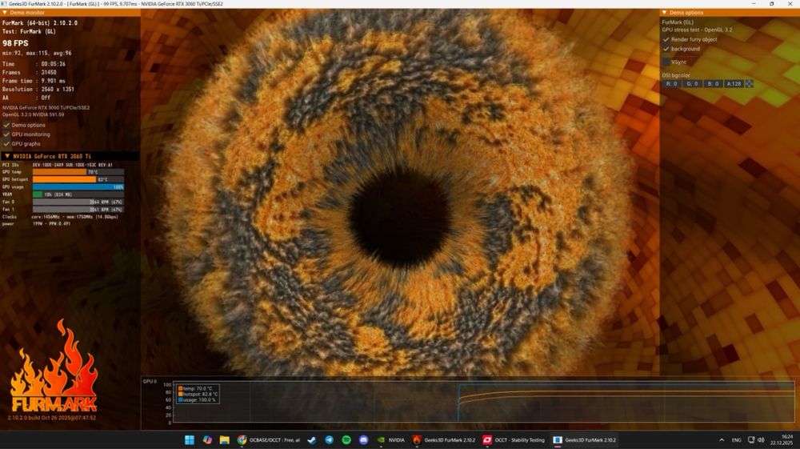Open File Explorer from the taskbar
800x449 pixels.
pos(225,440)
